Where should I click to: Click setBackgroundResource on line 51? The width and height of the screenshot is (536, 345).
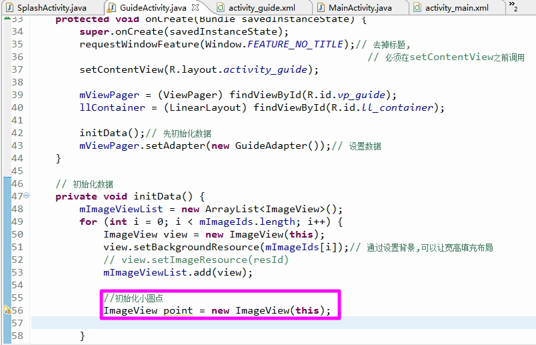(x=196, y=247)
